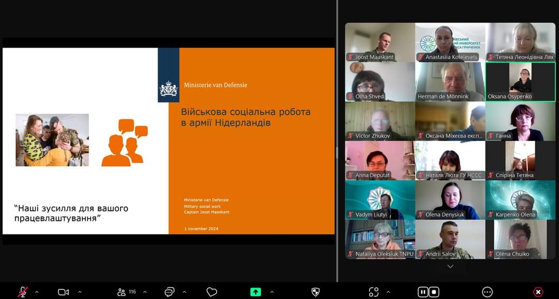Click the green share screen button
559x299 pixels.
tap(256, 292)
